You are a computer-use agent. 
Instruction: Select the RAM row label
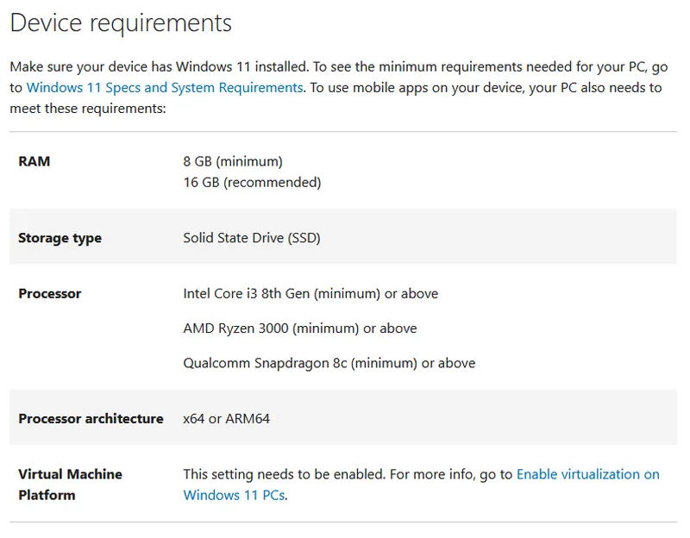point(34,161)
